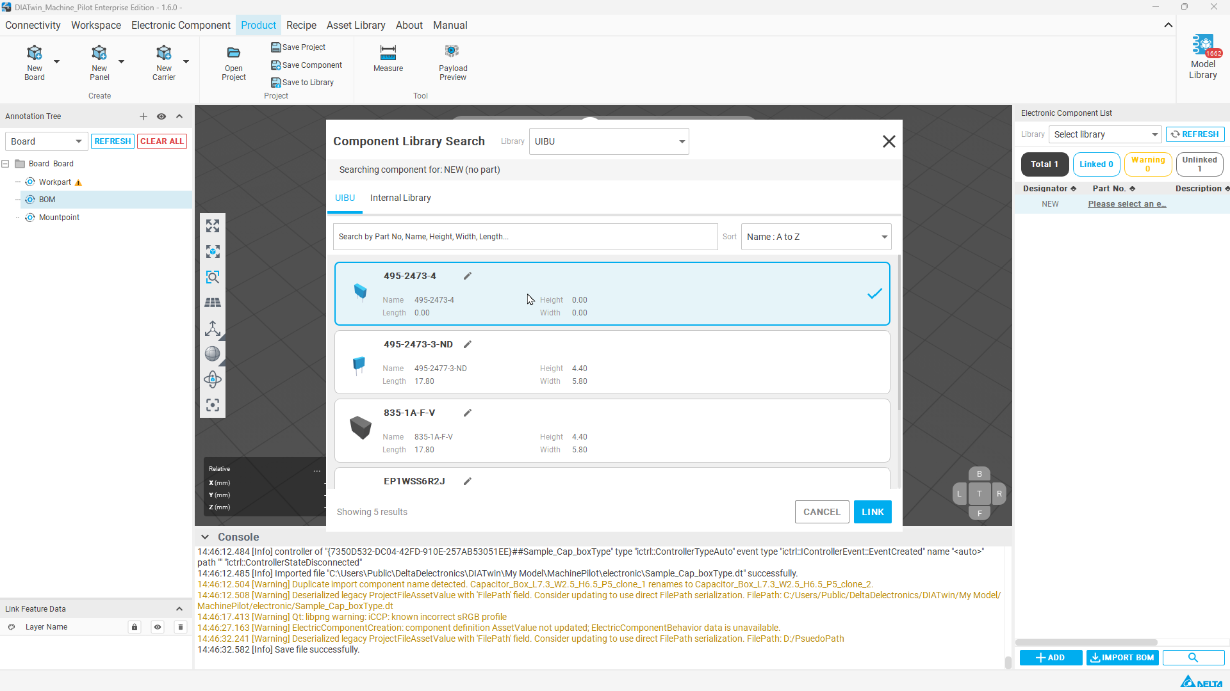Open the Asset Library menu
Viewport: 1230px width, 691px height.
pos(356,25)
